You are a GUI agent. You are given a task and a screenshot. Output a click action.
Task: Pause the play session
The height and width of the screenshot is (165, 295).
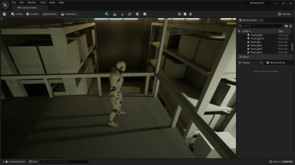(x=179, y=14)
